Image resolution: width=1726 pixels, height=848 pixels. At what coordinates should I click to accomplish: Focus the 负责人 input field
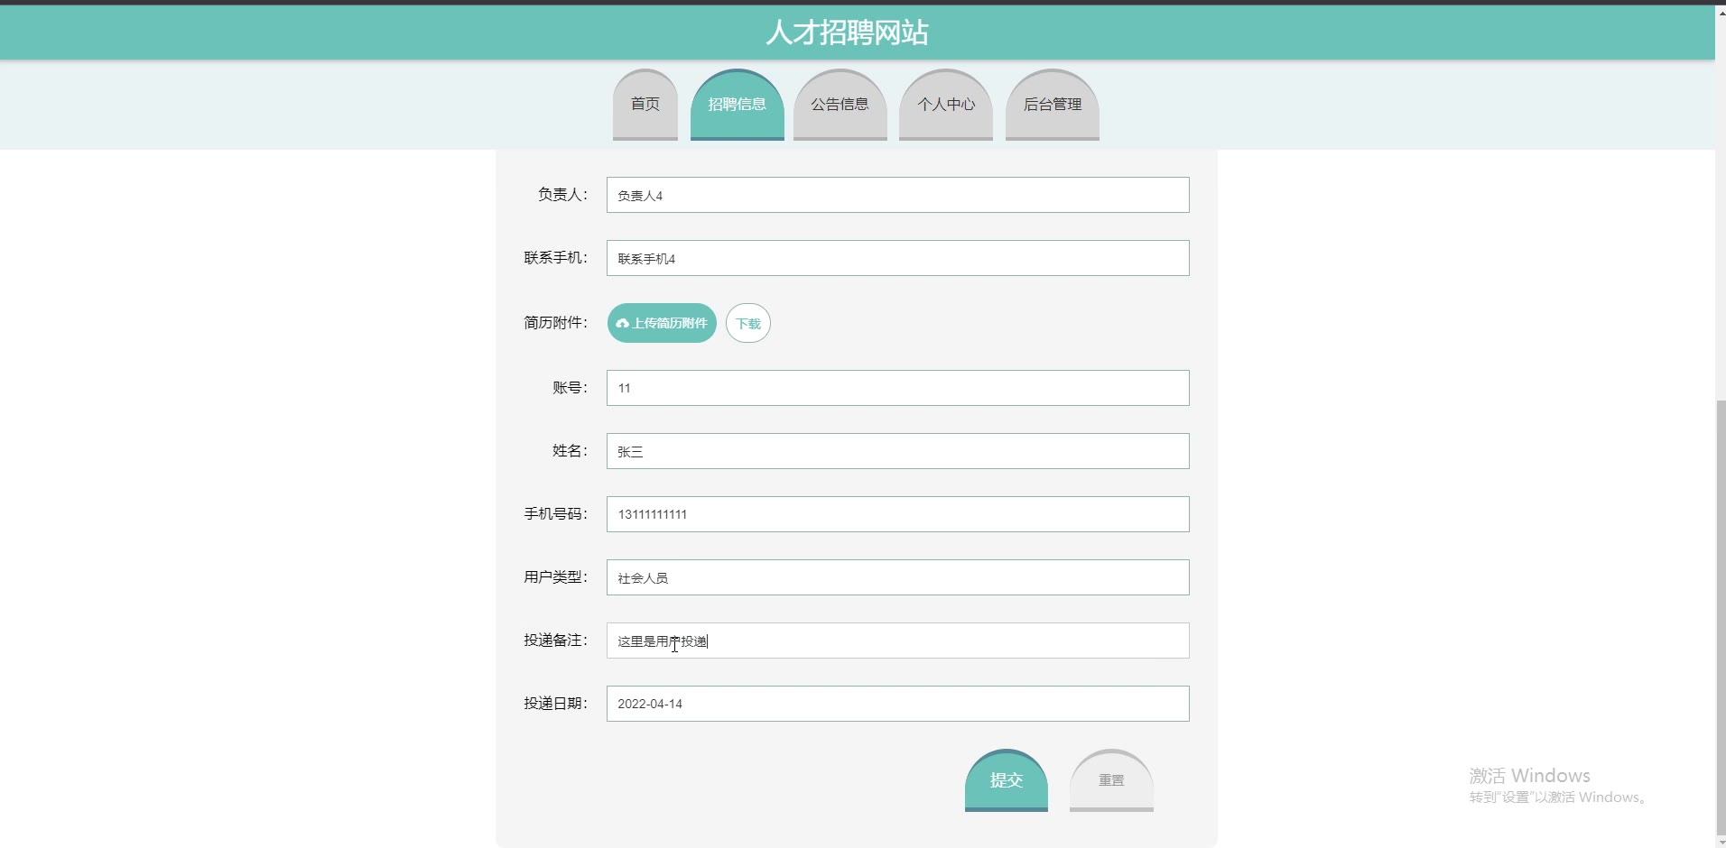pos(898,195)
